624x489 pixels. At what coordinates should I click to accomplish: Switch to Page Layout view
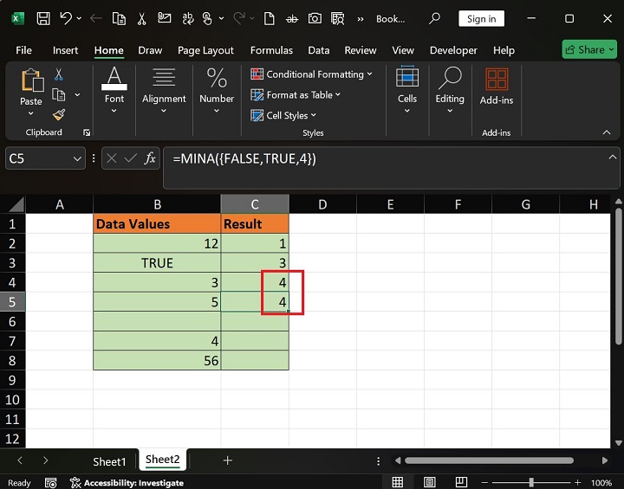431,483
